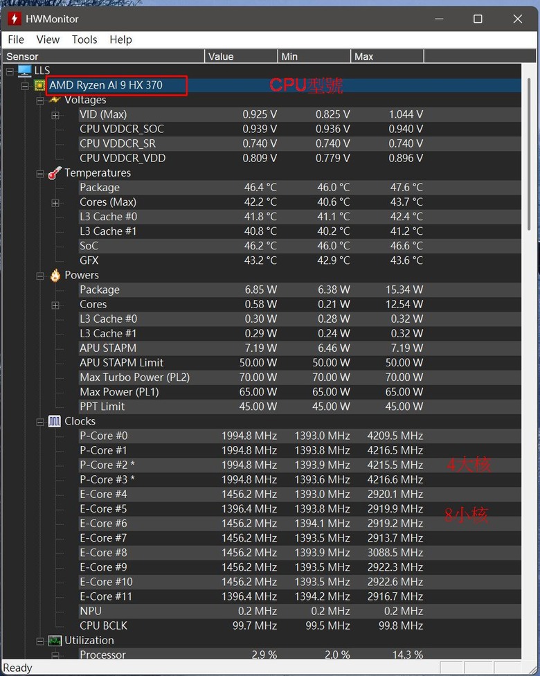Click the vertical scrollbar thumb
Viewport: 540px width, 676px height.
tap(530, 154)
